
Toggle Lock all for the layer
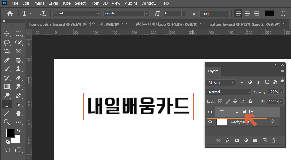[x=250, y=101]
